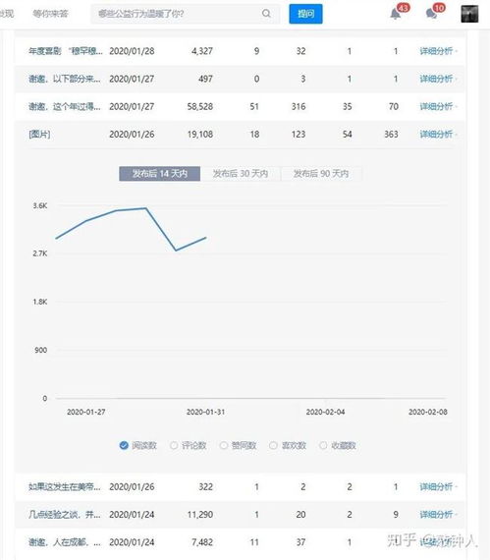Expand 详细分析 for the row with 322 reads

click(x=438, y=486)
